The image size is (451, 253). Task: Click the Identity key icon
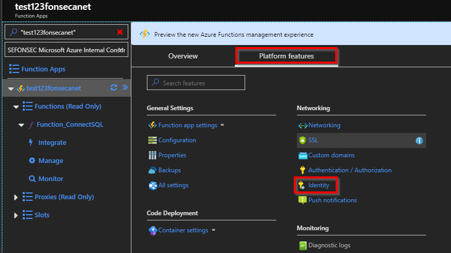(302, 185)
